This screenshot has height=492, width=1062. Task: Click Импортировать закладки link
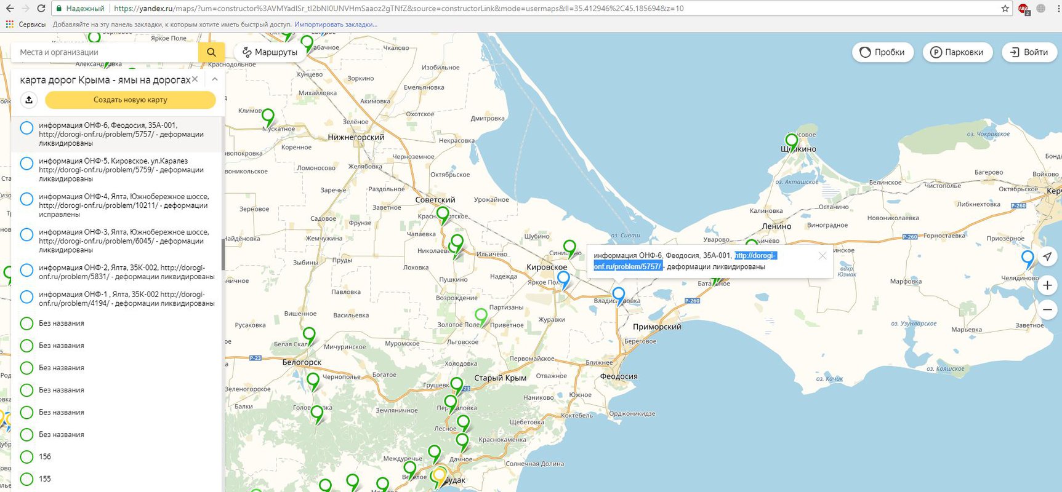(336, 25)
